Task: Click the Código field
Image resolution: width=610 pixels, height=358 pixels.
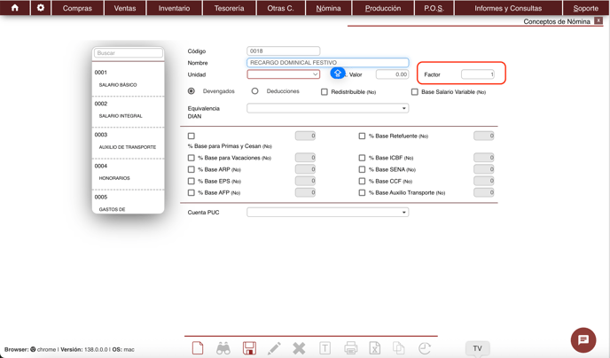Action: coord(283,51)
